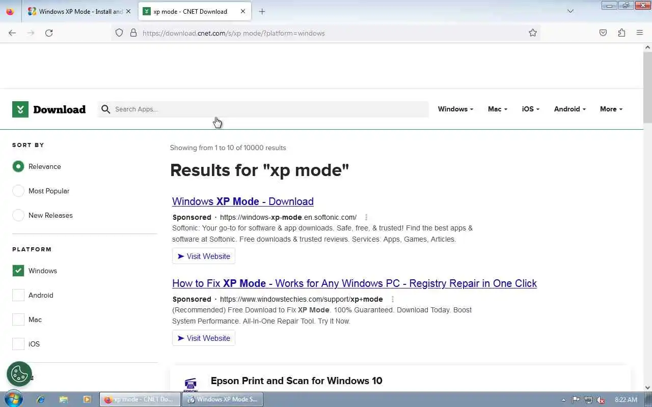Check the Mac platform checkbox

pyautogui.click(x=18, y=319)
